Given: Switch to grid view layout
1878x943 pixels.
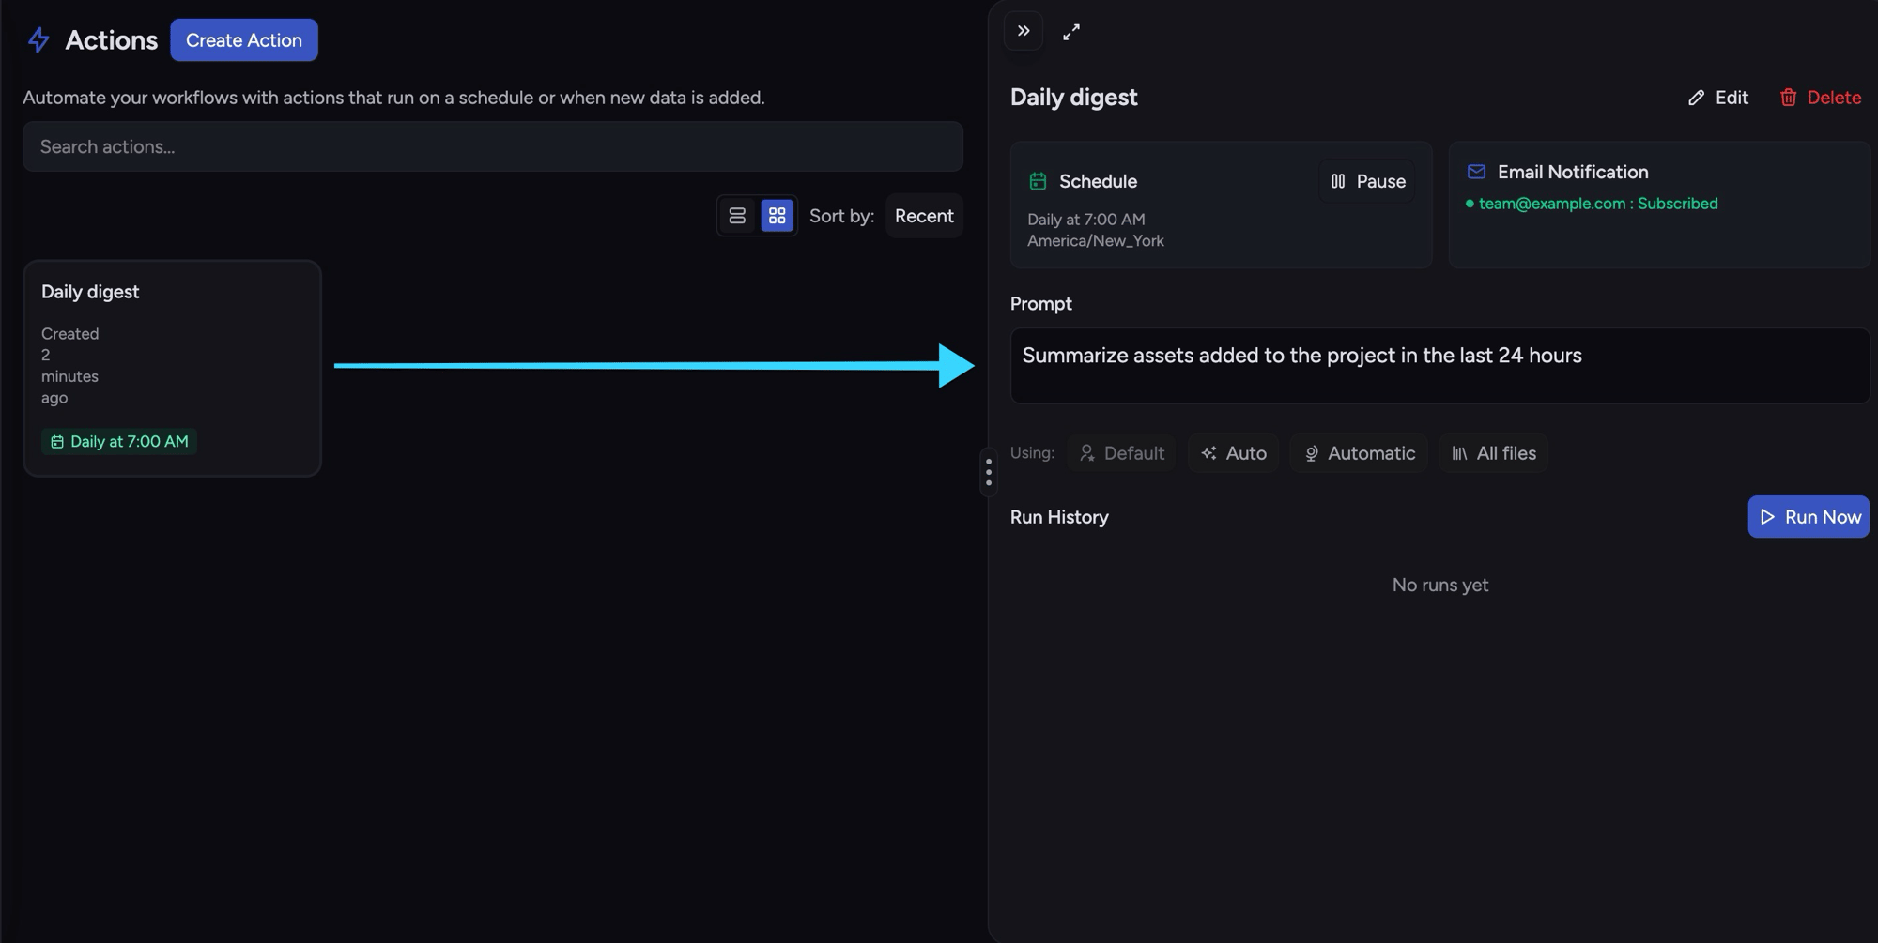Looking at the screenshot, I should click(777, 216).
